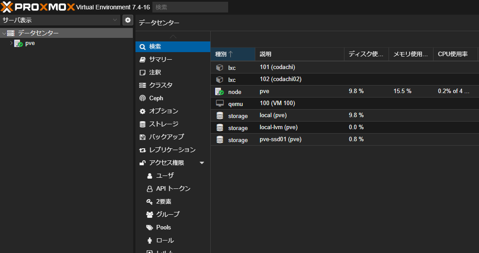Select the 101 (codachi) row

[x=345, y=67]
